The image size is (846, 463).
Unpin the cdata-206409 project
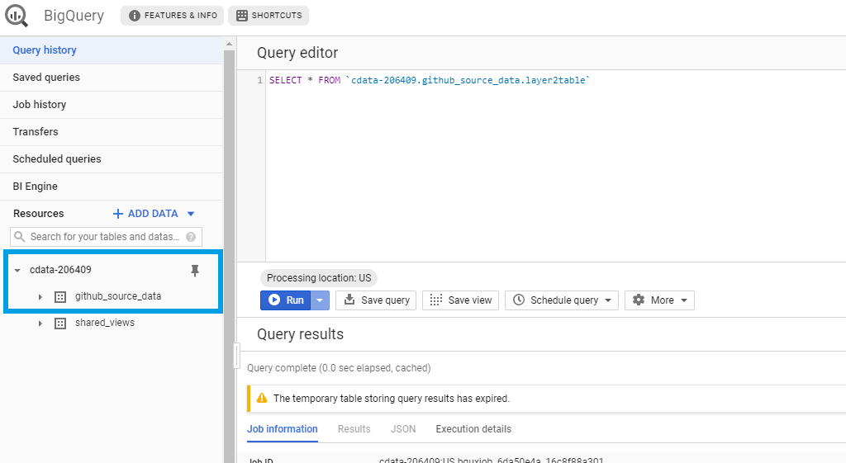[195, 271]
